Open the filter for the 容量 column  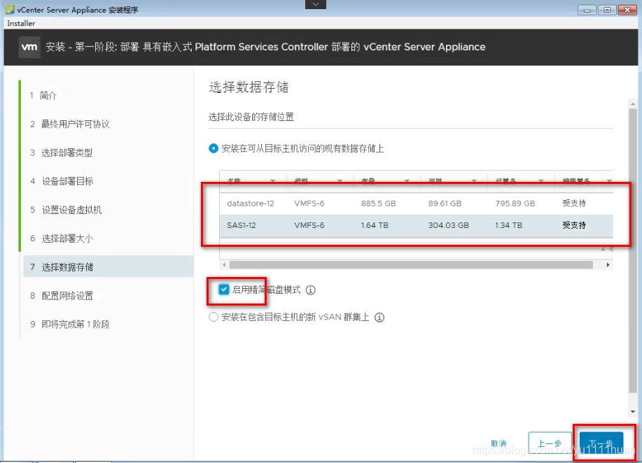click(407, 180)
